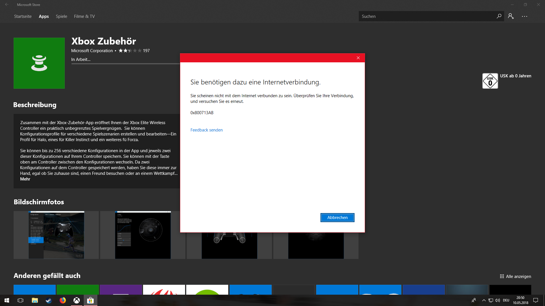This screenshot has width=545, height=306.
Task: Open the first controller screenshot thumbnail
Action: (x=56, y=235)
